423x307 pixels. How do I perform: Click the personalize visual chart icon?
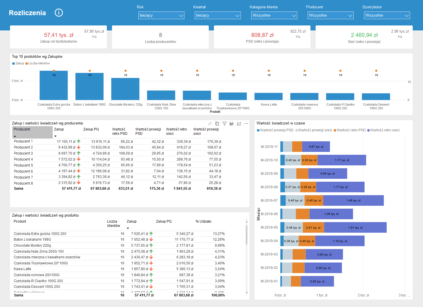[232, 124]
